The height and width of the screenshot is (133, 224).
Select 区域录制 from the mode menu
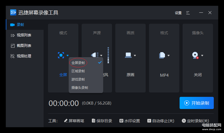[86, 71]
